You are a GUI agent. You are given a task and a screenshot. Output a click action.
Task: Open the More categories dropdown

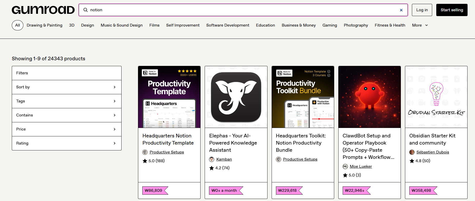[420, 25]
